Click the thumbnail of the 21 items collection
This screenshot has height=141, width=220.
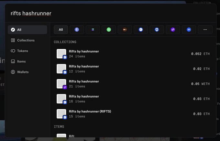pyautogui.click(x=61, y=84)
